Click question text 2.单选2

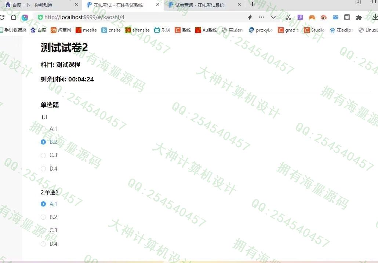[50, 193]
